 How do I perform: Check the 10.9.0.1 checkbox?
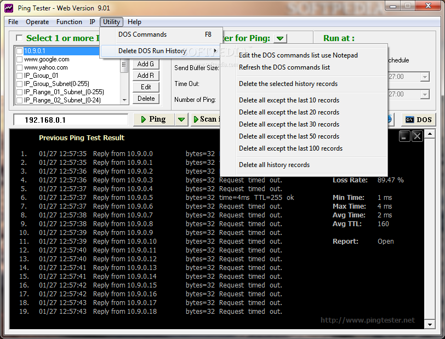(x=19, y=51)
